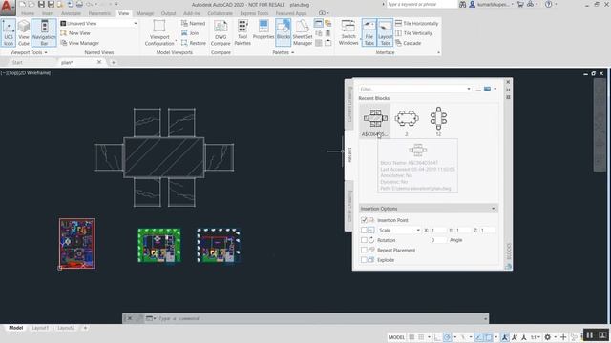Image resolution: width=611 pixels, height=343 pixels.
Task: Launch DWG Compare
Action: point(221,32)
